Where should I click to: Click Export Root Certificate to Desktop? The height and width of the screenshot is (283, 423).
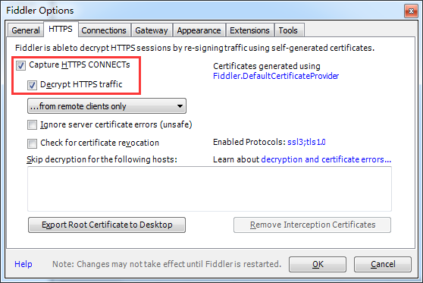pos(107,225)
